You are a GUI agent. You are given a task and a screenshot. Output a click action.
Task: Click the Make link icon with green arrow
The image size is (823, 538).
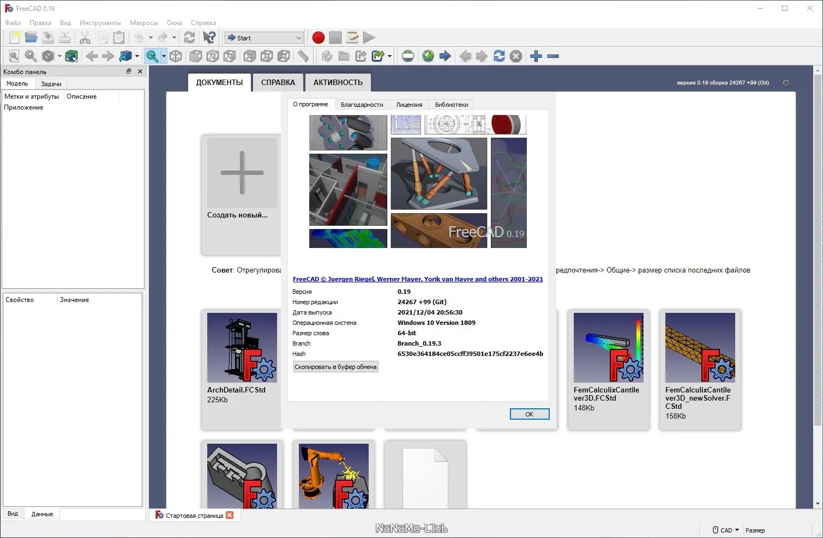377,56
